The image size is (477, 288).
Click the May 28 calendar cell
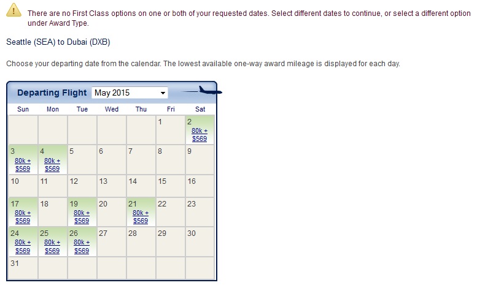coord(141,242)
